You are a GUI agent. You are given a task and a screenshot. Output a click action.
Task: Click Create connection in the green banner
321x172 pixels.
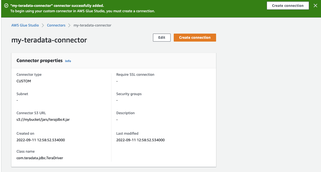(287, 6)
